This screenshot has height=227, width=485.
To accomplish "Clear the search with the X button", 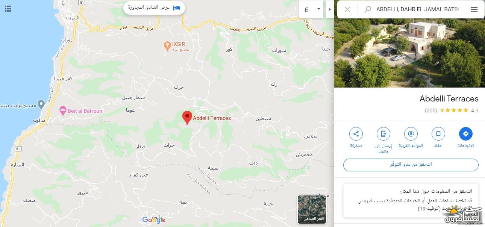I will 347,9.
